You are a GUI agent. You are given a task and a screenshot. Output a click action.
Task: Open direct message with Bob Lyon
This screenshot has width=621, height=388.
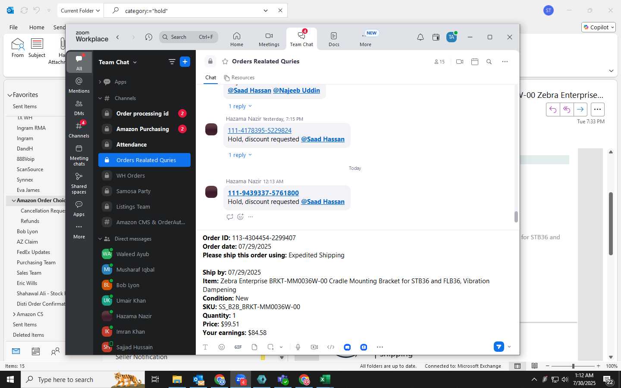click(144, 285)
